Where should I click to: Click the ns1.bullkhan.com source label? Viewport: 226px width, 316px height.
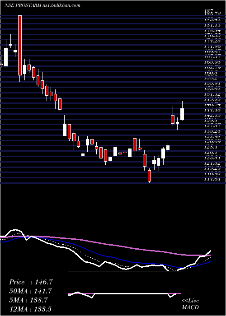pos(61,5)
